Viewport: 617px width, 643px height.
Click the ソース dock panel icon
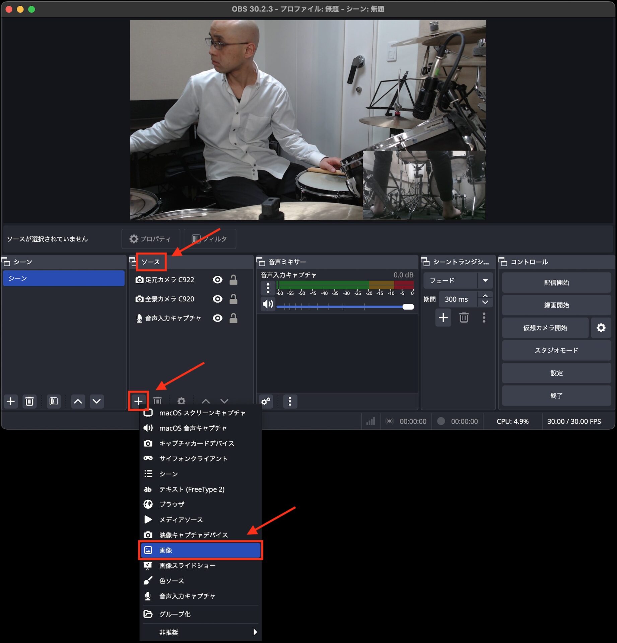point(133,262)
